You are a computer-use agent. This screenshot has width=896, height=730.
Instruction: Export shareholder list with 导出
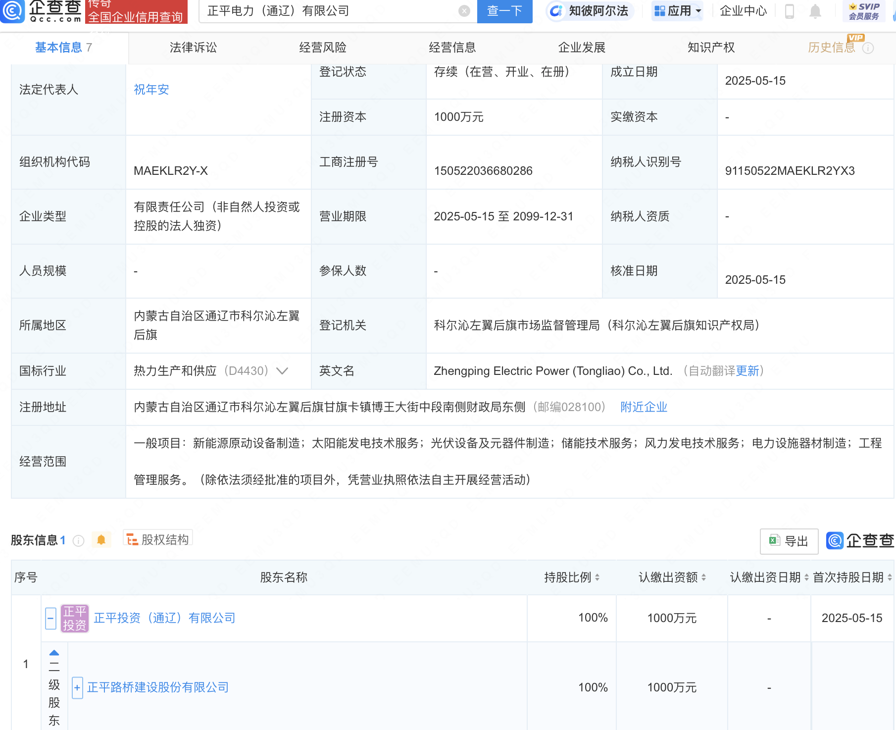tap(789, 541)
